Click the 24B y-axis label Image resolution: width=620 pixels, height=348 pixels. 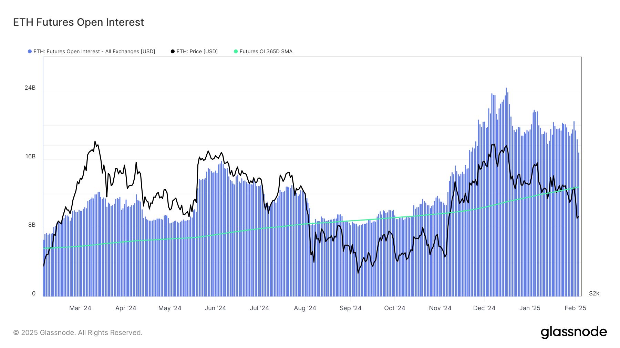click(x=31, y=87)
